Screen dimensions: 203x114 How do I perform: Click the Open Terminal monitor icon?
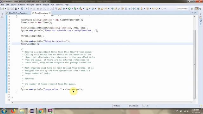[22, 9]
